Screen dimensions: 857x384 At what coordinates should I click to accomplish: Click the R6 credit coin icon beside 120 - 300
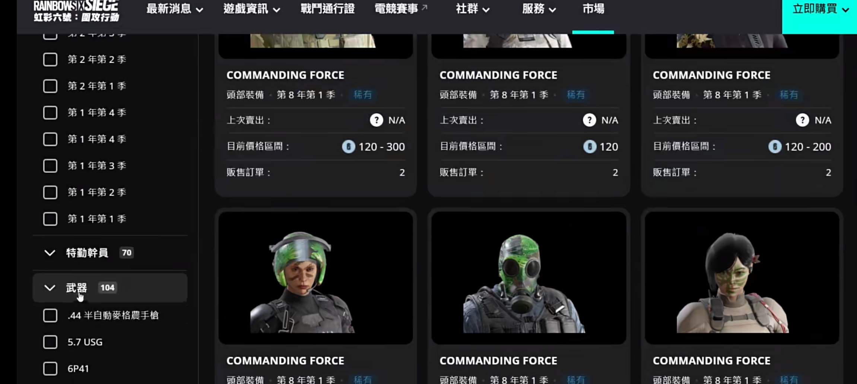coord(349,147)
